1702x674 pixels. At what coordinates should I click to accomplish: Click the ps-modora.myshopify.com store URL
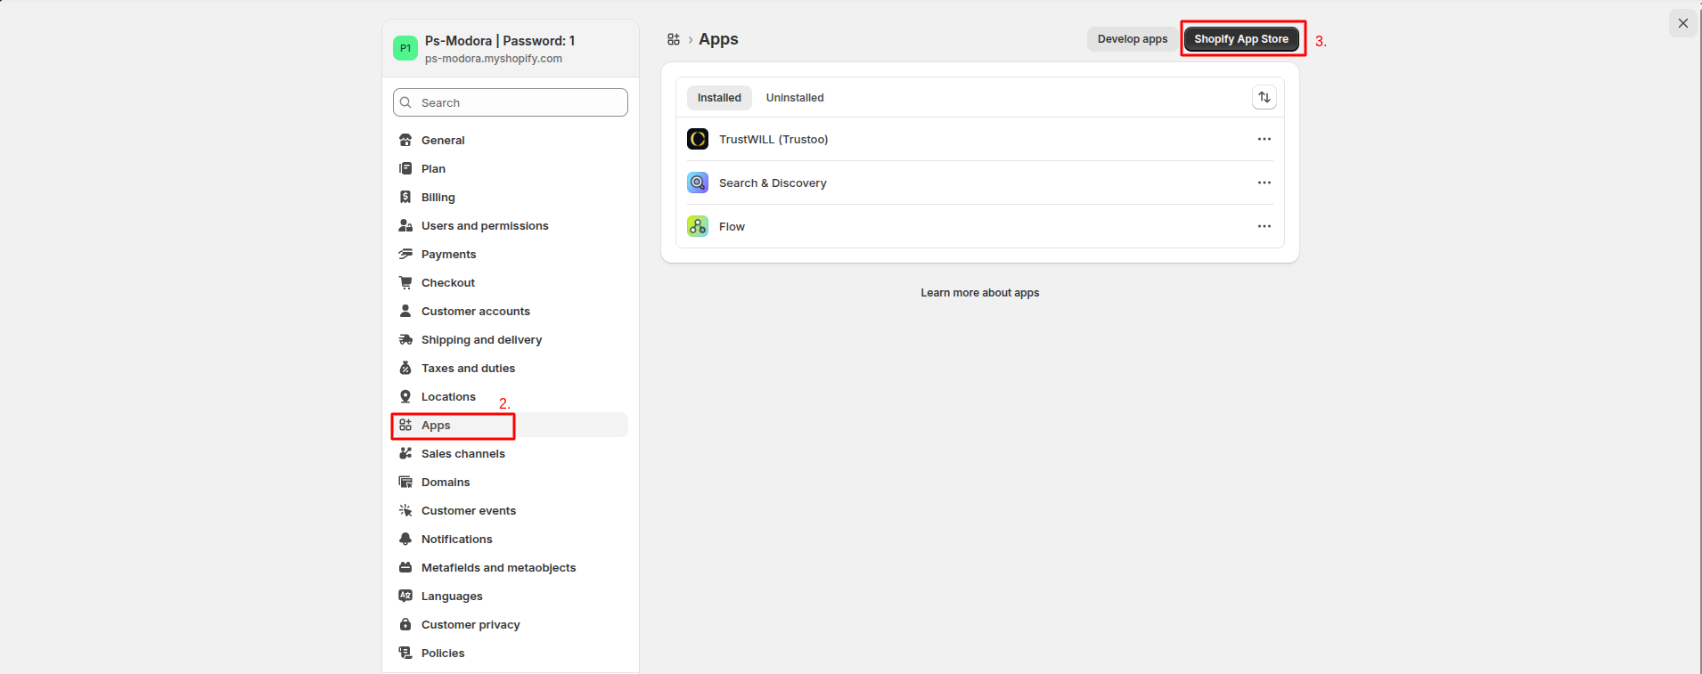tap(494, 59)
